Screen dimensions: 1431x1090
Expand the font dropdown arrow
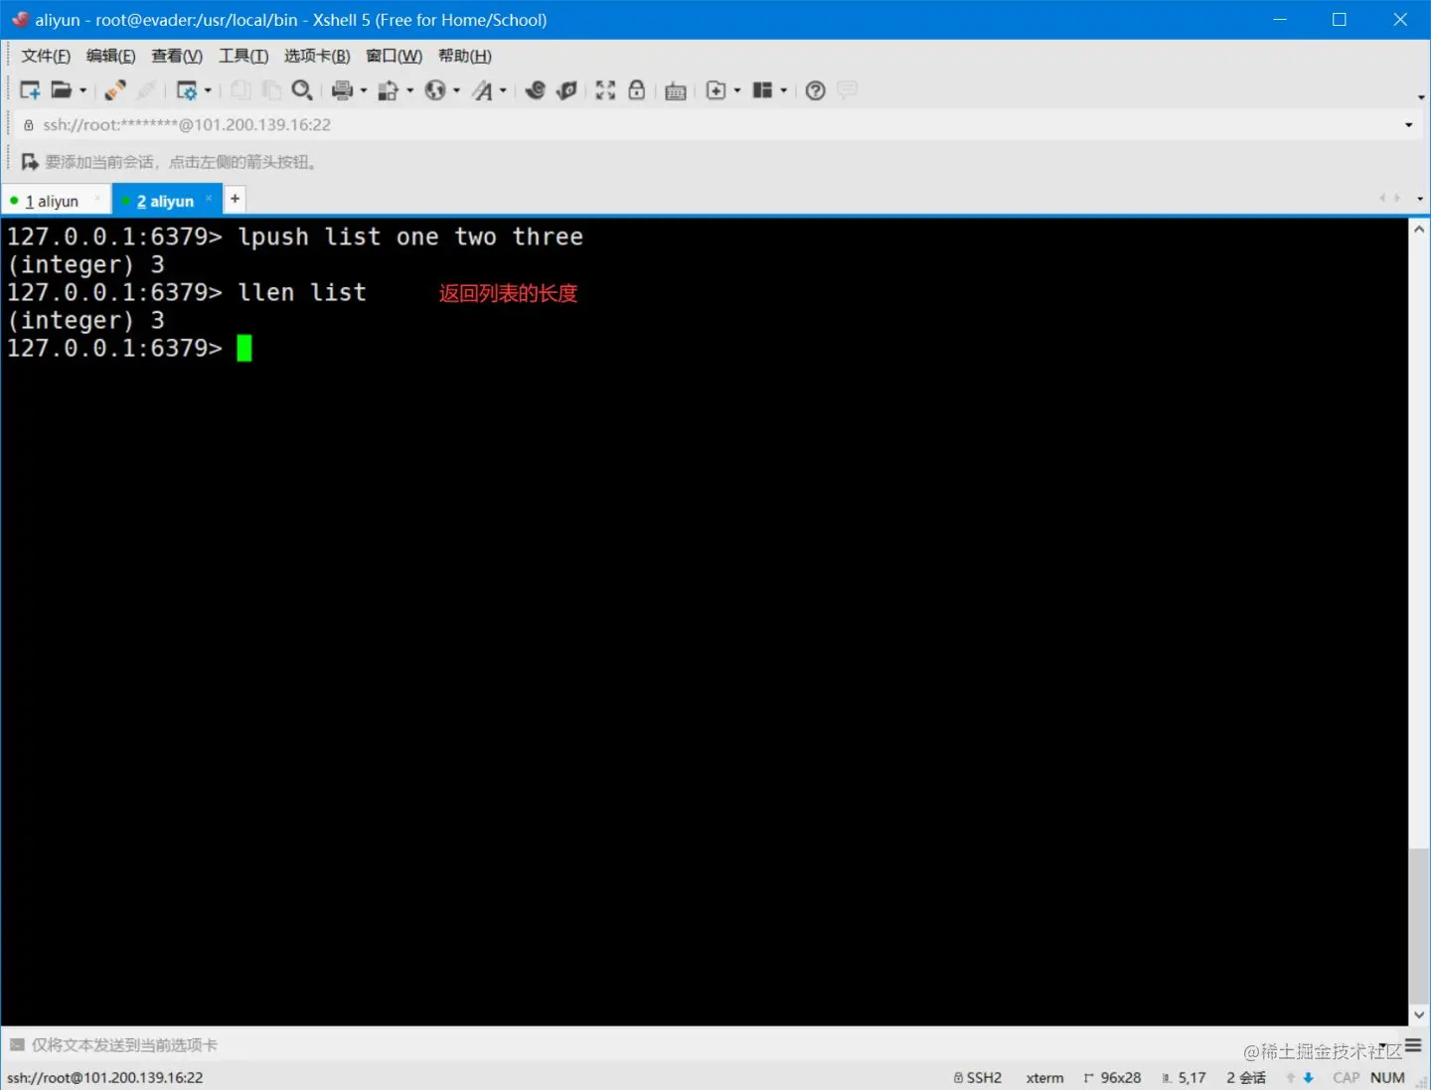[x=503, y=90]
